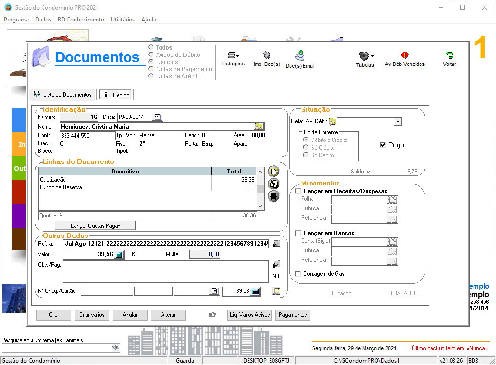Open Tabelas dropdown arrow
496x365 pixels.
tap(372, 56)
